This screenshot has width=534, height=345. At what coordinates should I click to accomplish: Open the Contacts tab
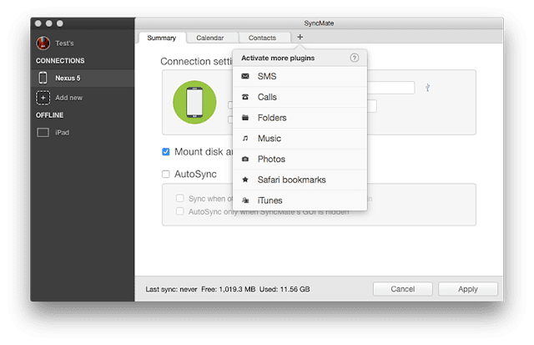click(262, 38)
